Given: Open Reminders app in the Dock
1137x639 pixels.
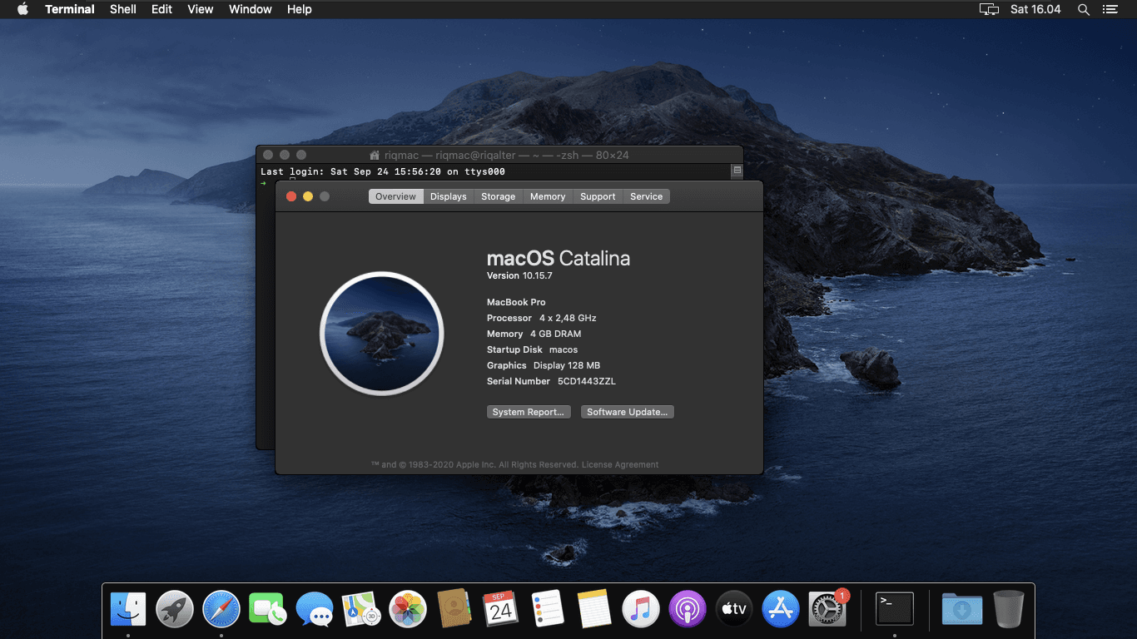Looking at the screenshot, I should click(x=548, y=610).
